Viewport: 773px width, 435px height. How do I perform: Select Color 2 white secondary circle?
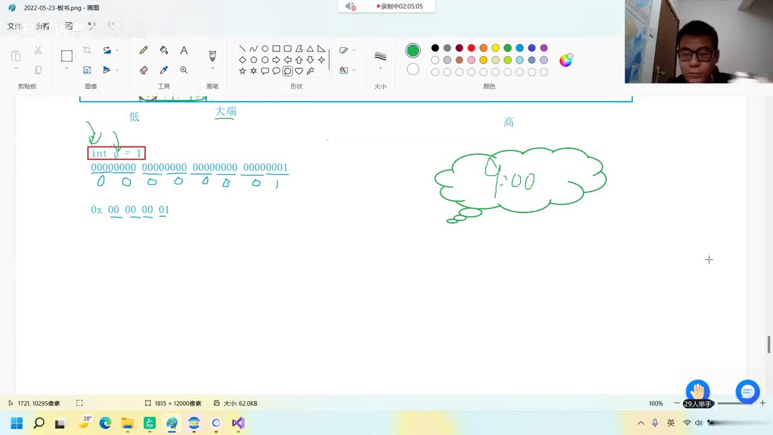tap(413, 69)
